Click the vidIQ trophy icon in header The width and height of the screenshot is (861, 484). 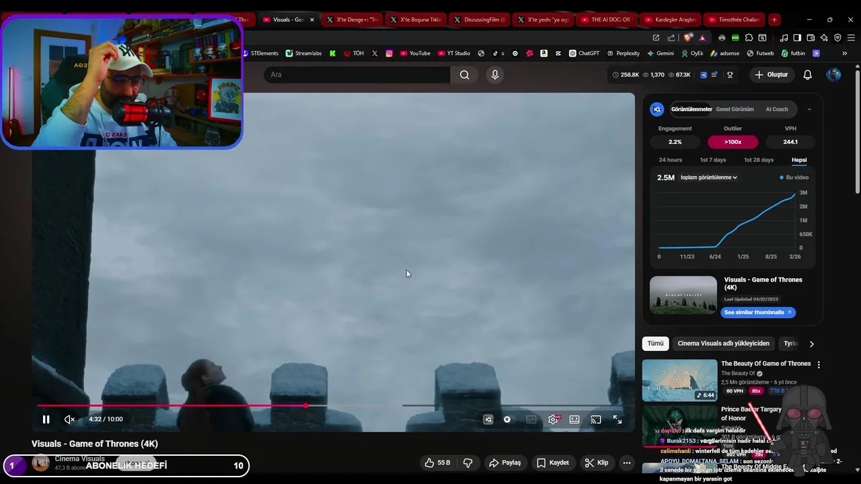coord(730,75)
